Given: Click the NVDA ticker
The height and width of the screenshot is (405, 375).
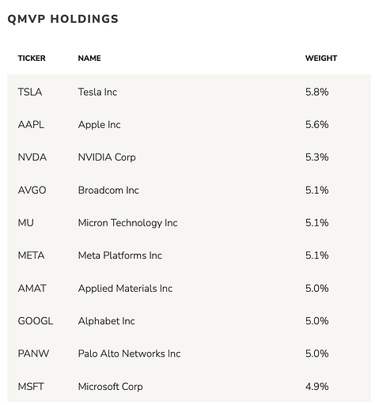Looking at the screenshot, I should coord(32,157).
